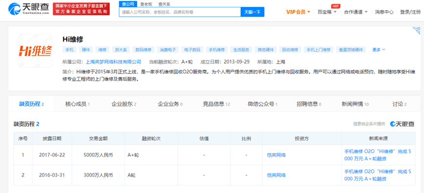Open 消息中心

384,12
